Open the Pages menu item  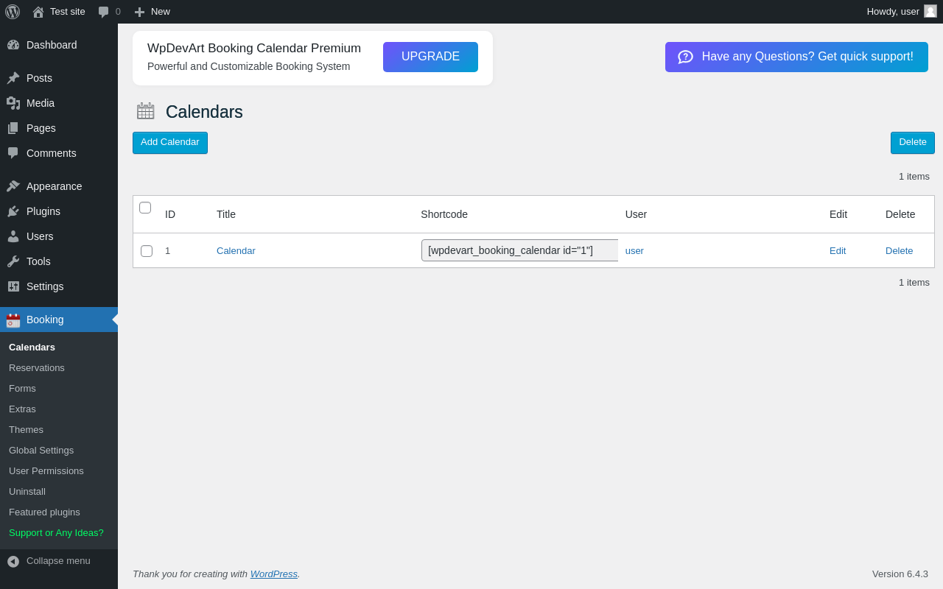coord(59,128)
